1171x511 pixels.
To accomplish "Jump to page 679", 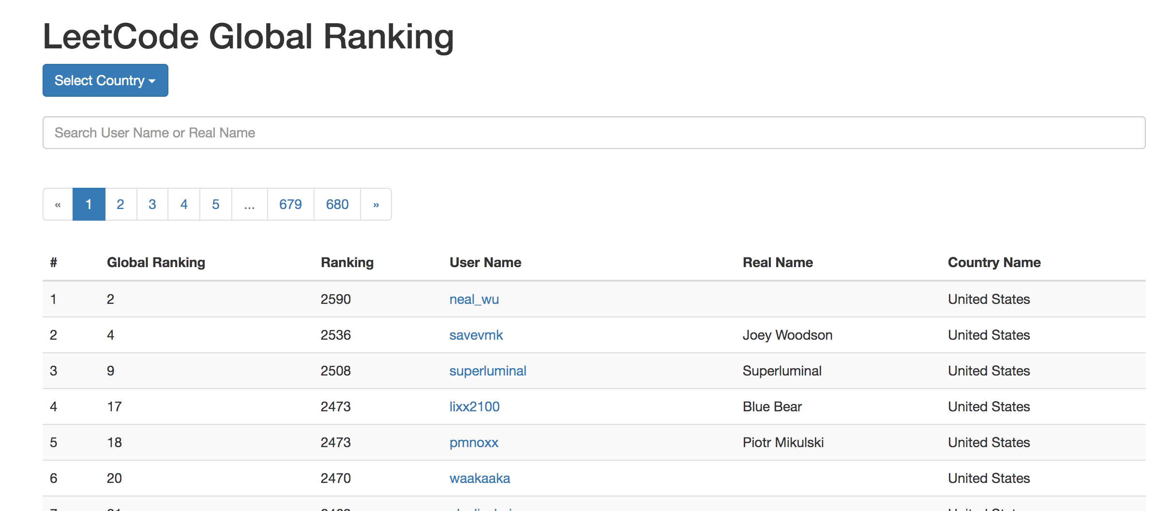I will click(x=291, y=204).
